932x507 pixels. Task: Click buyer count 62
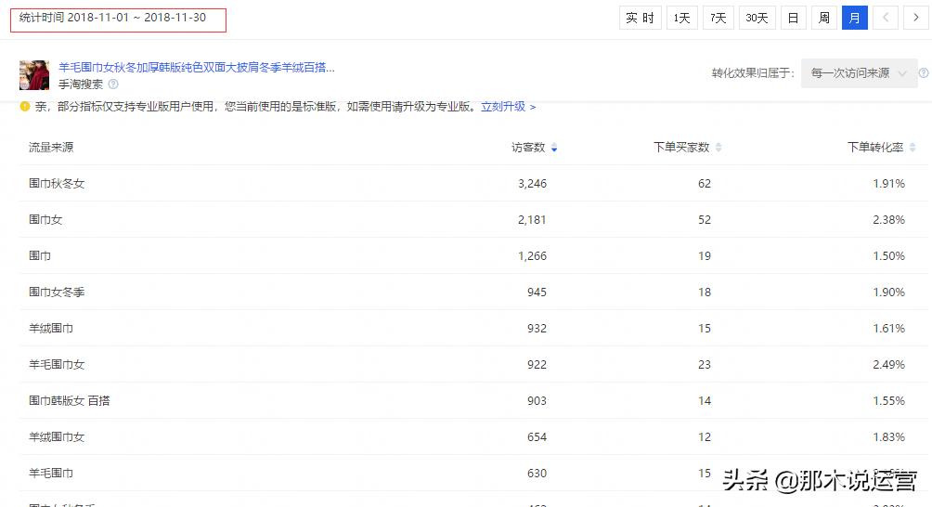[705, 184]
